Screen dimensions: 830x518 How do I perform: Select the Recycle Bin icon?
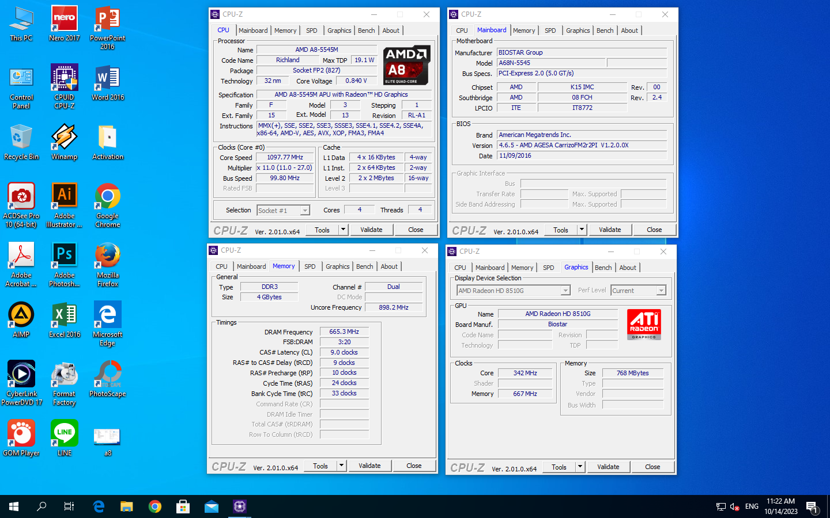click(21, 143)
